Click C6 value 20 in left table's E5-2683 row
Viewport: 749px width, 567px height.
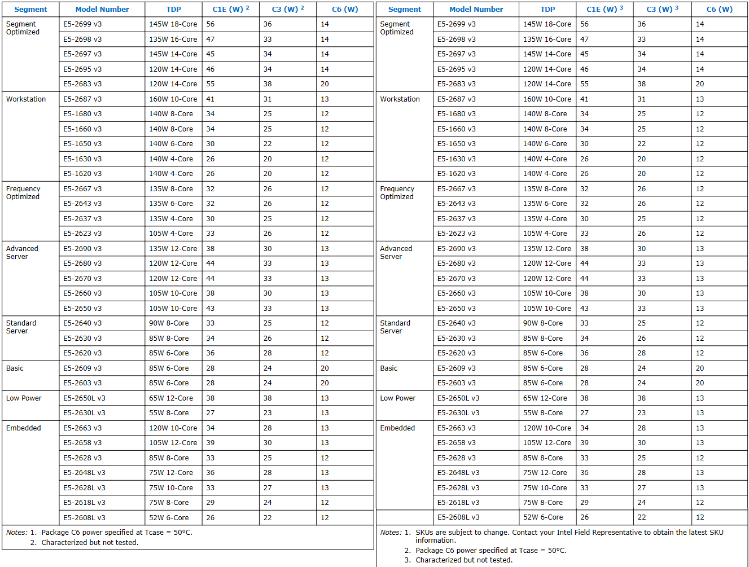(x=325, y=84)
